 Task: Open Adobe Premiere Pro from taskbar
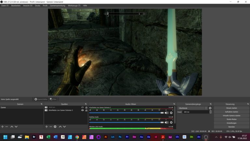(x=127, y=137)
